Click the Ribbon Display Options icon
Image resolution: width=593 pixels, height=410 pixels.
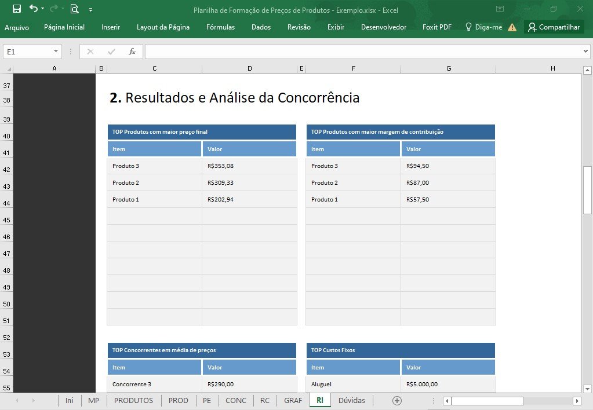[500, 9]
